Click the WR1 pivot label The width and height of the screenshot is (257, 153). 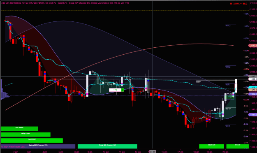228,85
